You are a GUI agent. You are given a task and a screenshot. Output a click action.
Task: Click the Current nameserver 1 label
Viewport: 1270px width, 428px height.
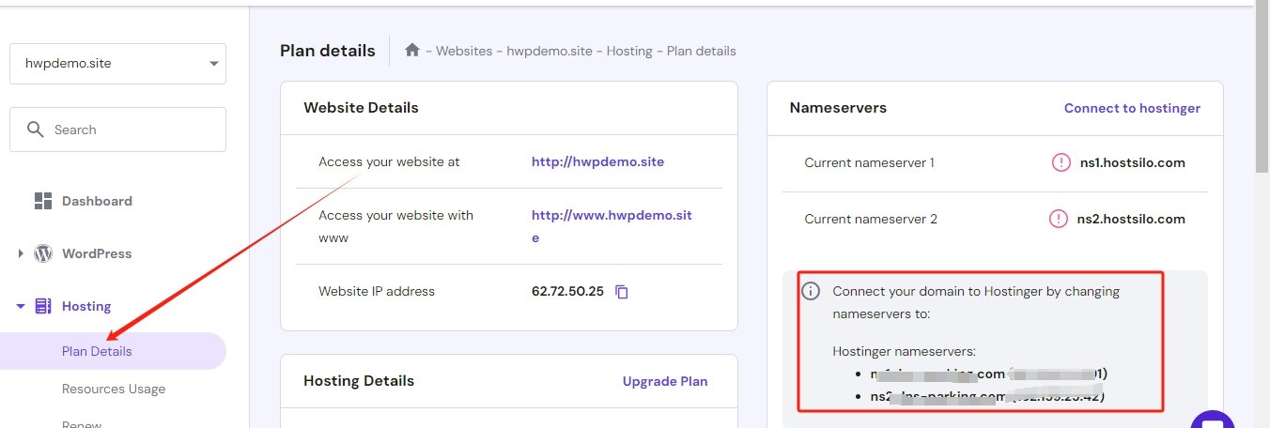869,162
